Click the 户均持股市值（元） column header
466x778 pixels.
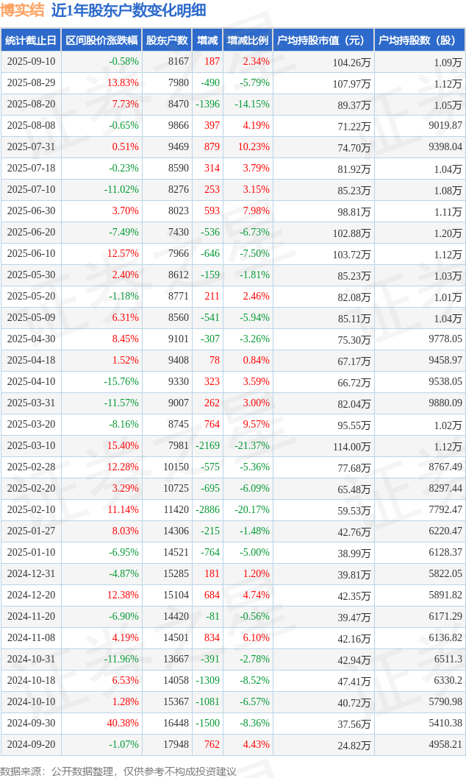[x=323, y=40]
